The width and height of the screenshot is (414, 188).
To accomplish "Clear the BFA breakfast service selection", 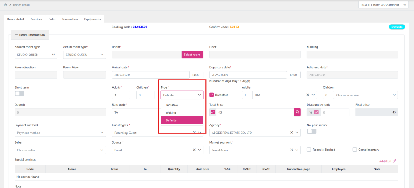I will pos(308,95).
